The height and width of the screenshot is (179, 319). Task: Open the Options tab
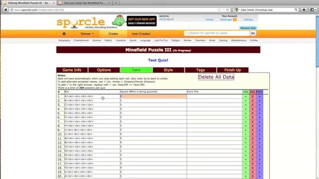pos(104,70)
